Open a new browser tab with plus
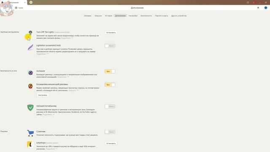Image resolution: width=270 pixels, height=152 pixels. (x=31, y=2)
